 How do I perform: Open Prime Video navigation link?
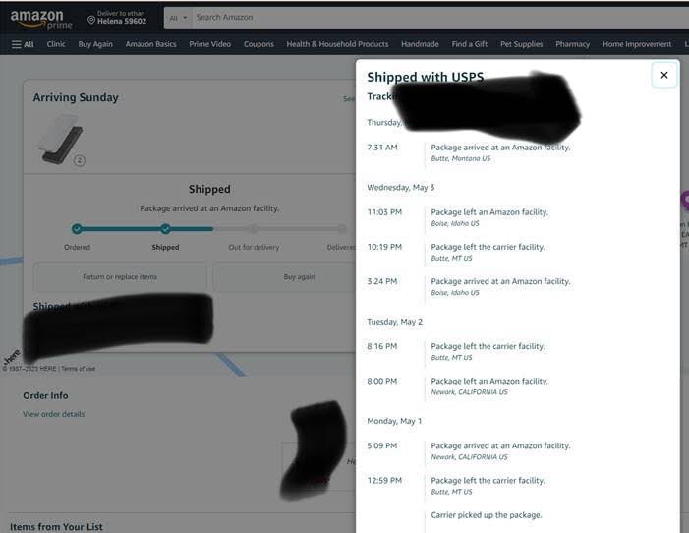(209, 44)
